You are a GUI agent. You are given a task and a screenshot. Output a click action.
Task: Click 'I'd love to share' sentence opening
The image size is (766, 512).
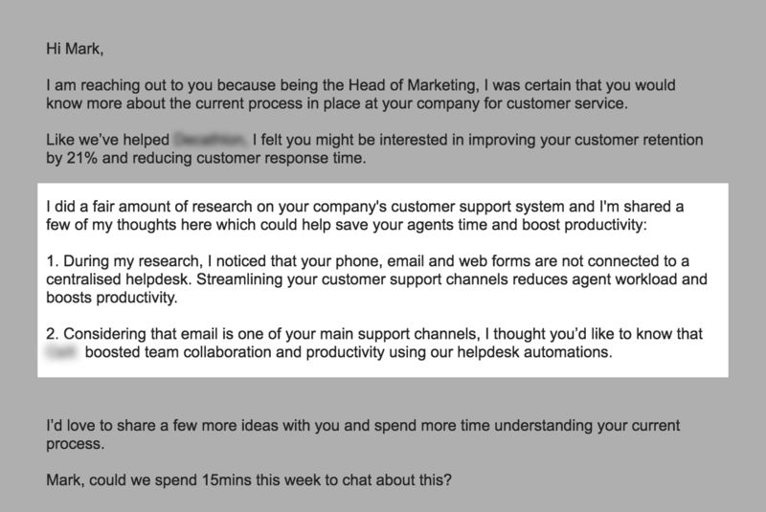101,426
